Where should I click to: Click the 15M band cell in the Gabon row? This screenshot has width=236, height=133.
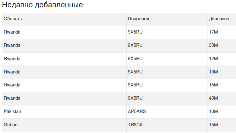click(x=221, y=125)
